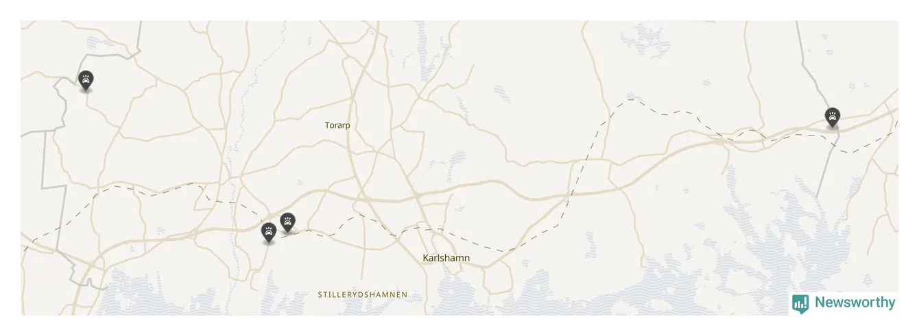Click the grey border line beside the east marker
Screen dimensions: 919x336
(x=825, y=164)
